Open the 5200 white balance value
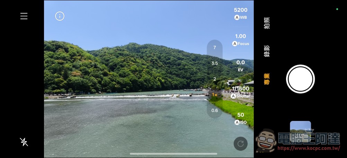347x158 pixels. [x=241, y=10]
